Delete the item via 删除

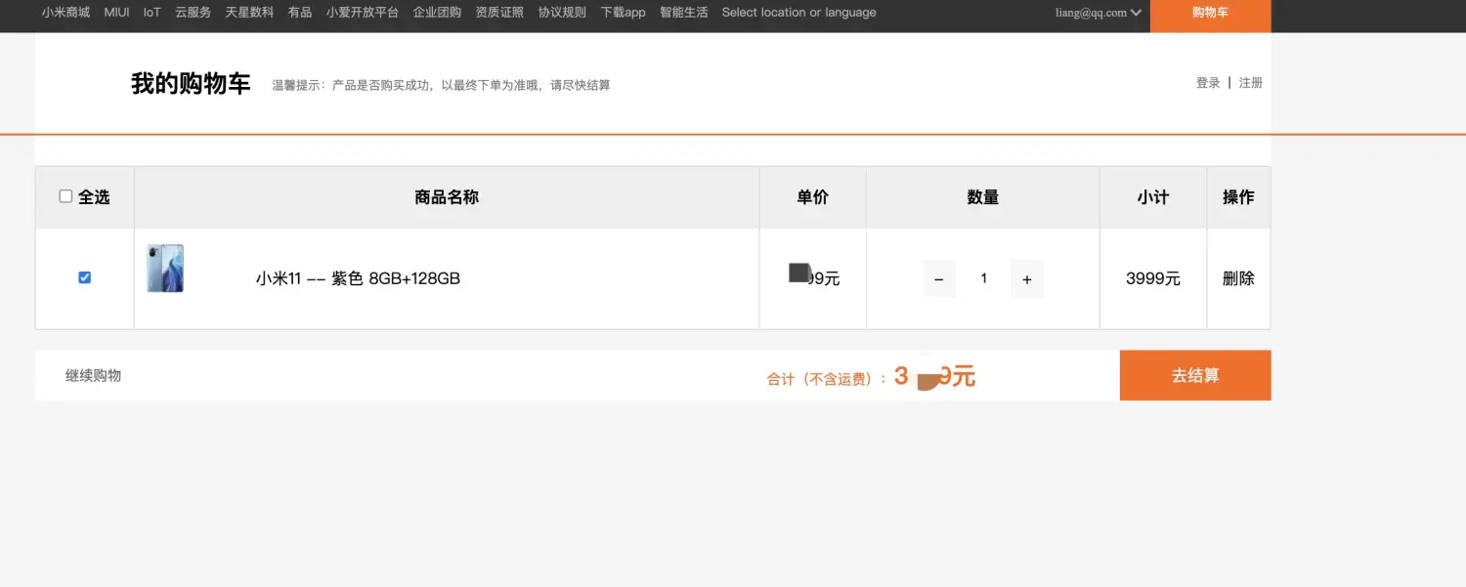click(1237, 278)
